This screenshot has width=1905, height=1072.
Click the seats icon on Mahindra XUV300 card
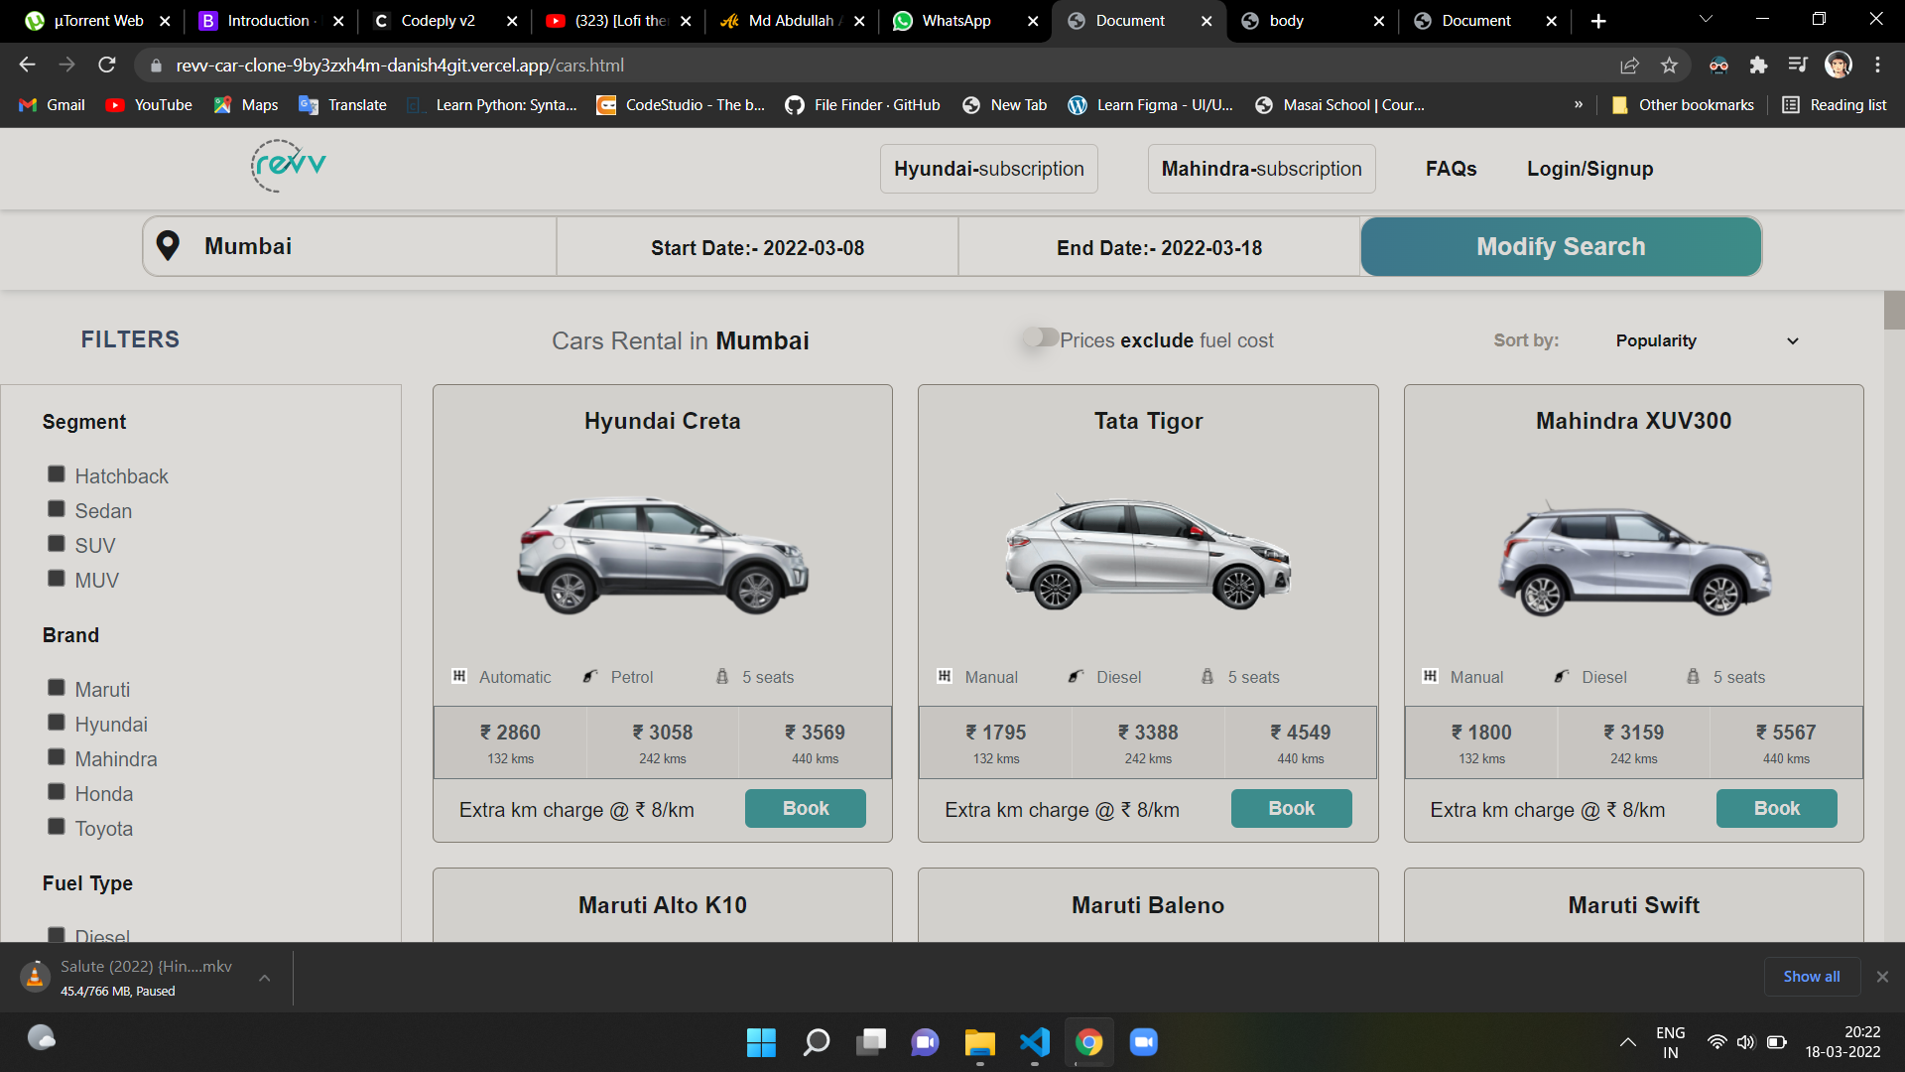tap(1693, 676)
